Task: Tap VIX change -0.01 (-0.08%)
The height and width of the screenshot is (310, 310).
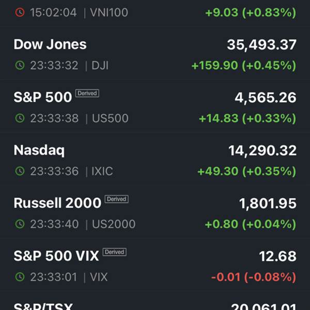Action: pos(254,277)
